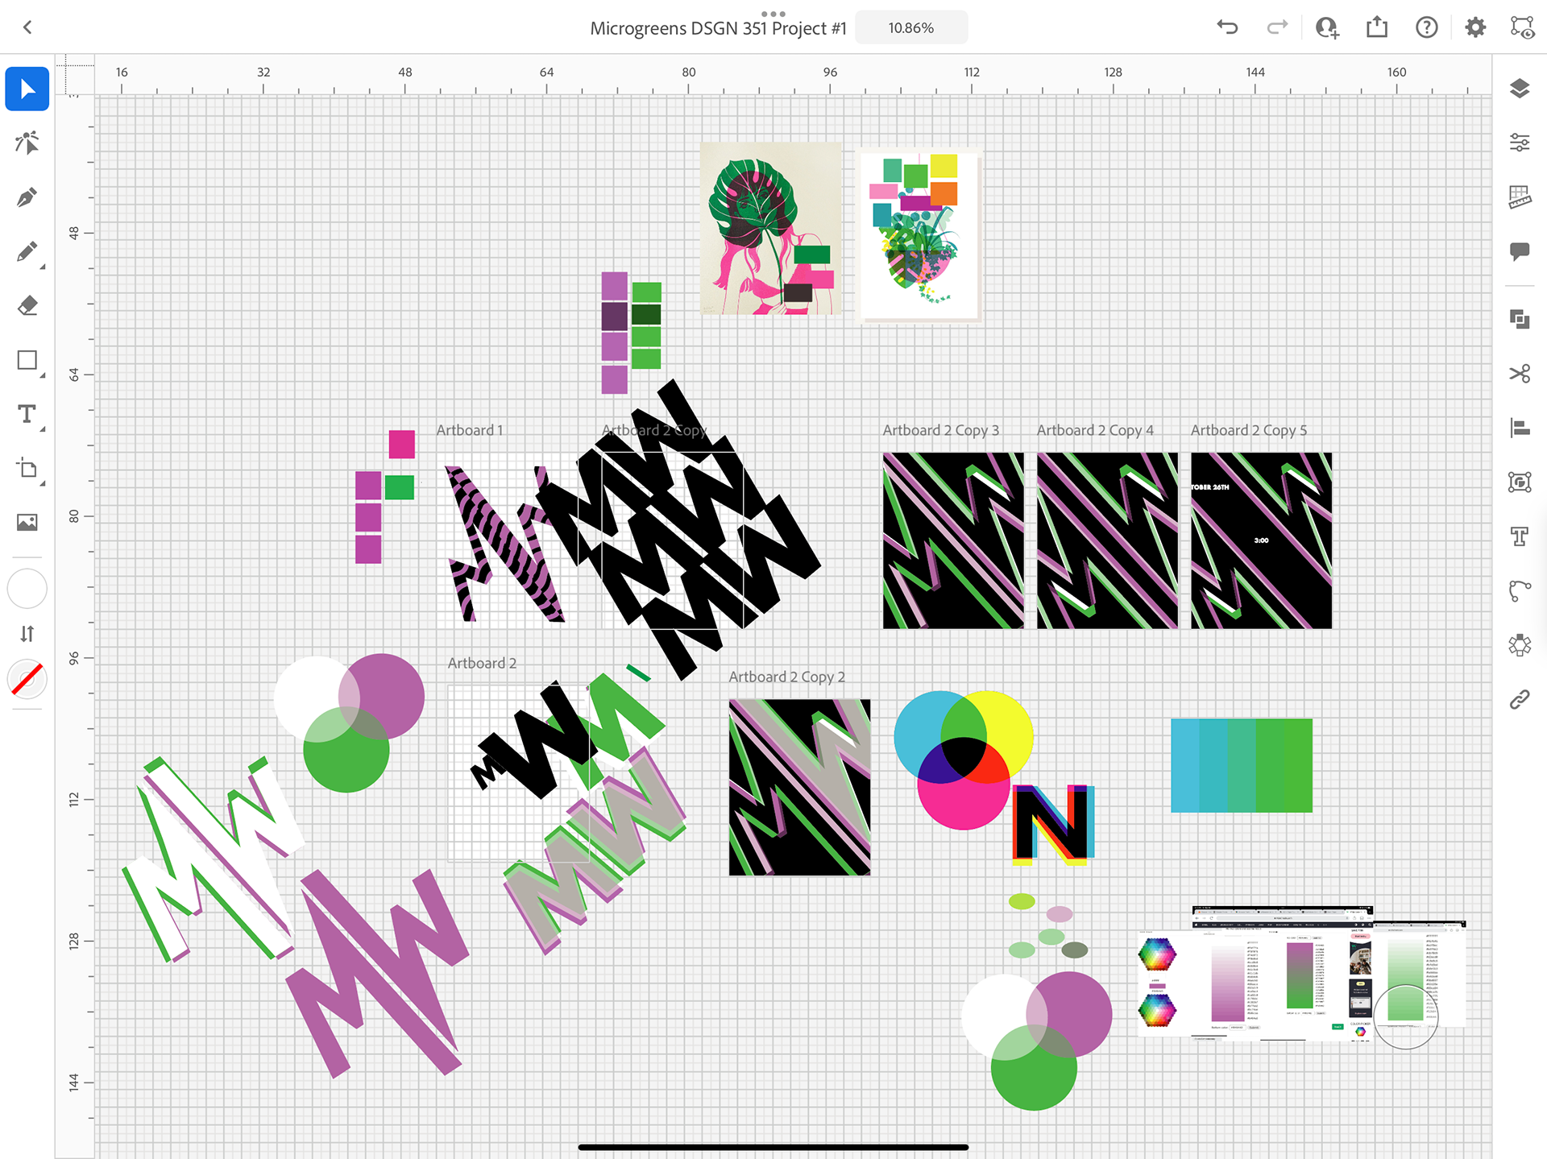Toggle the touch shortcut circle
The width and height of the screenshot is (1547, 1159).
[1405, 1016]
